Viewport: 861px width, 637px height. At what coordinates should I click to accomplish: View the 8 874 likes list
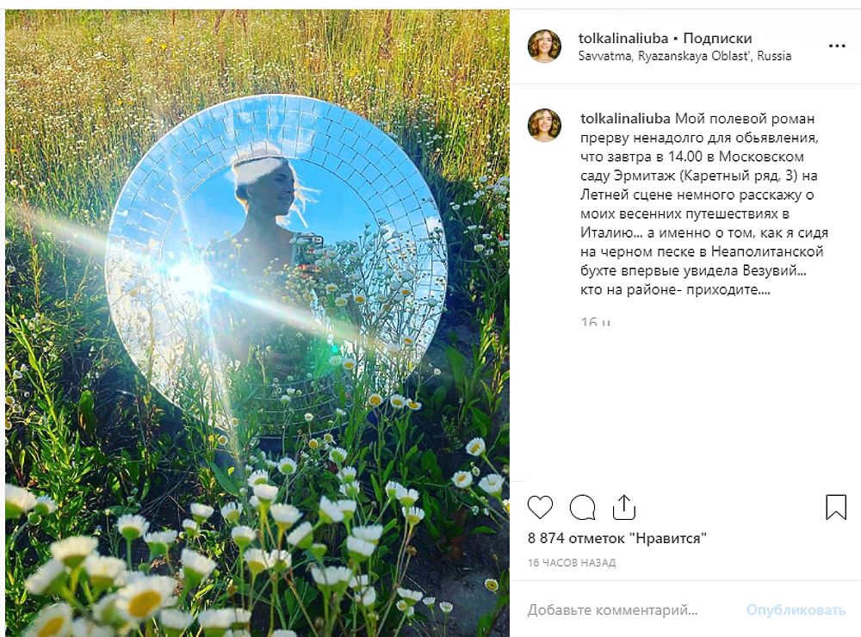pos(616,538)
